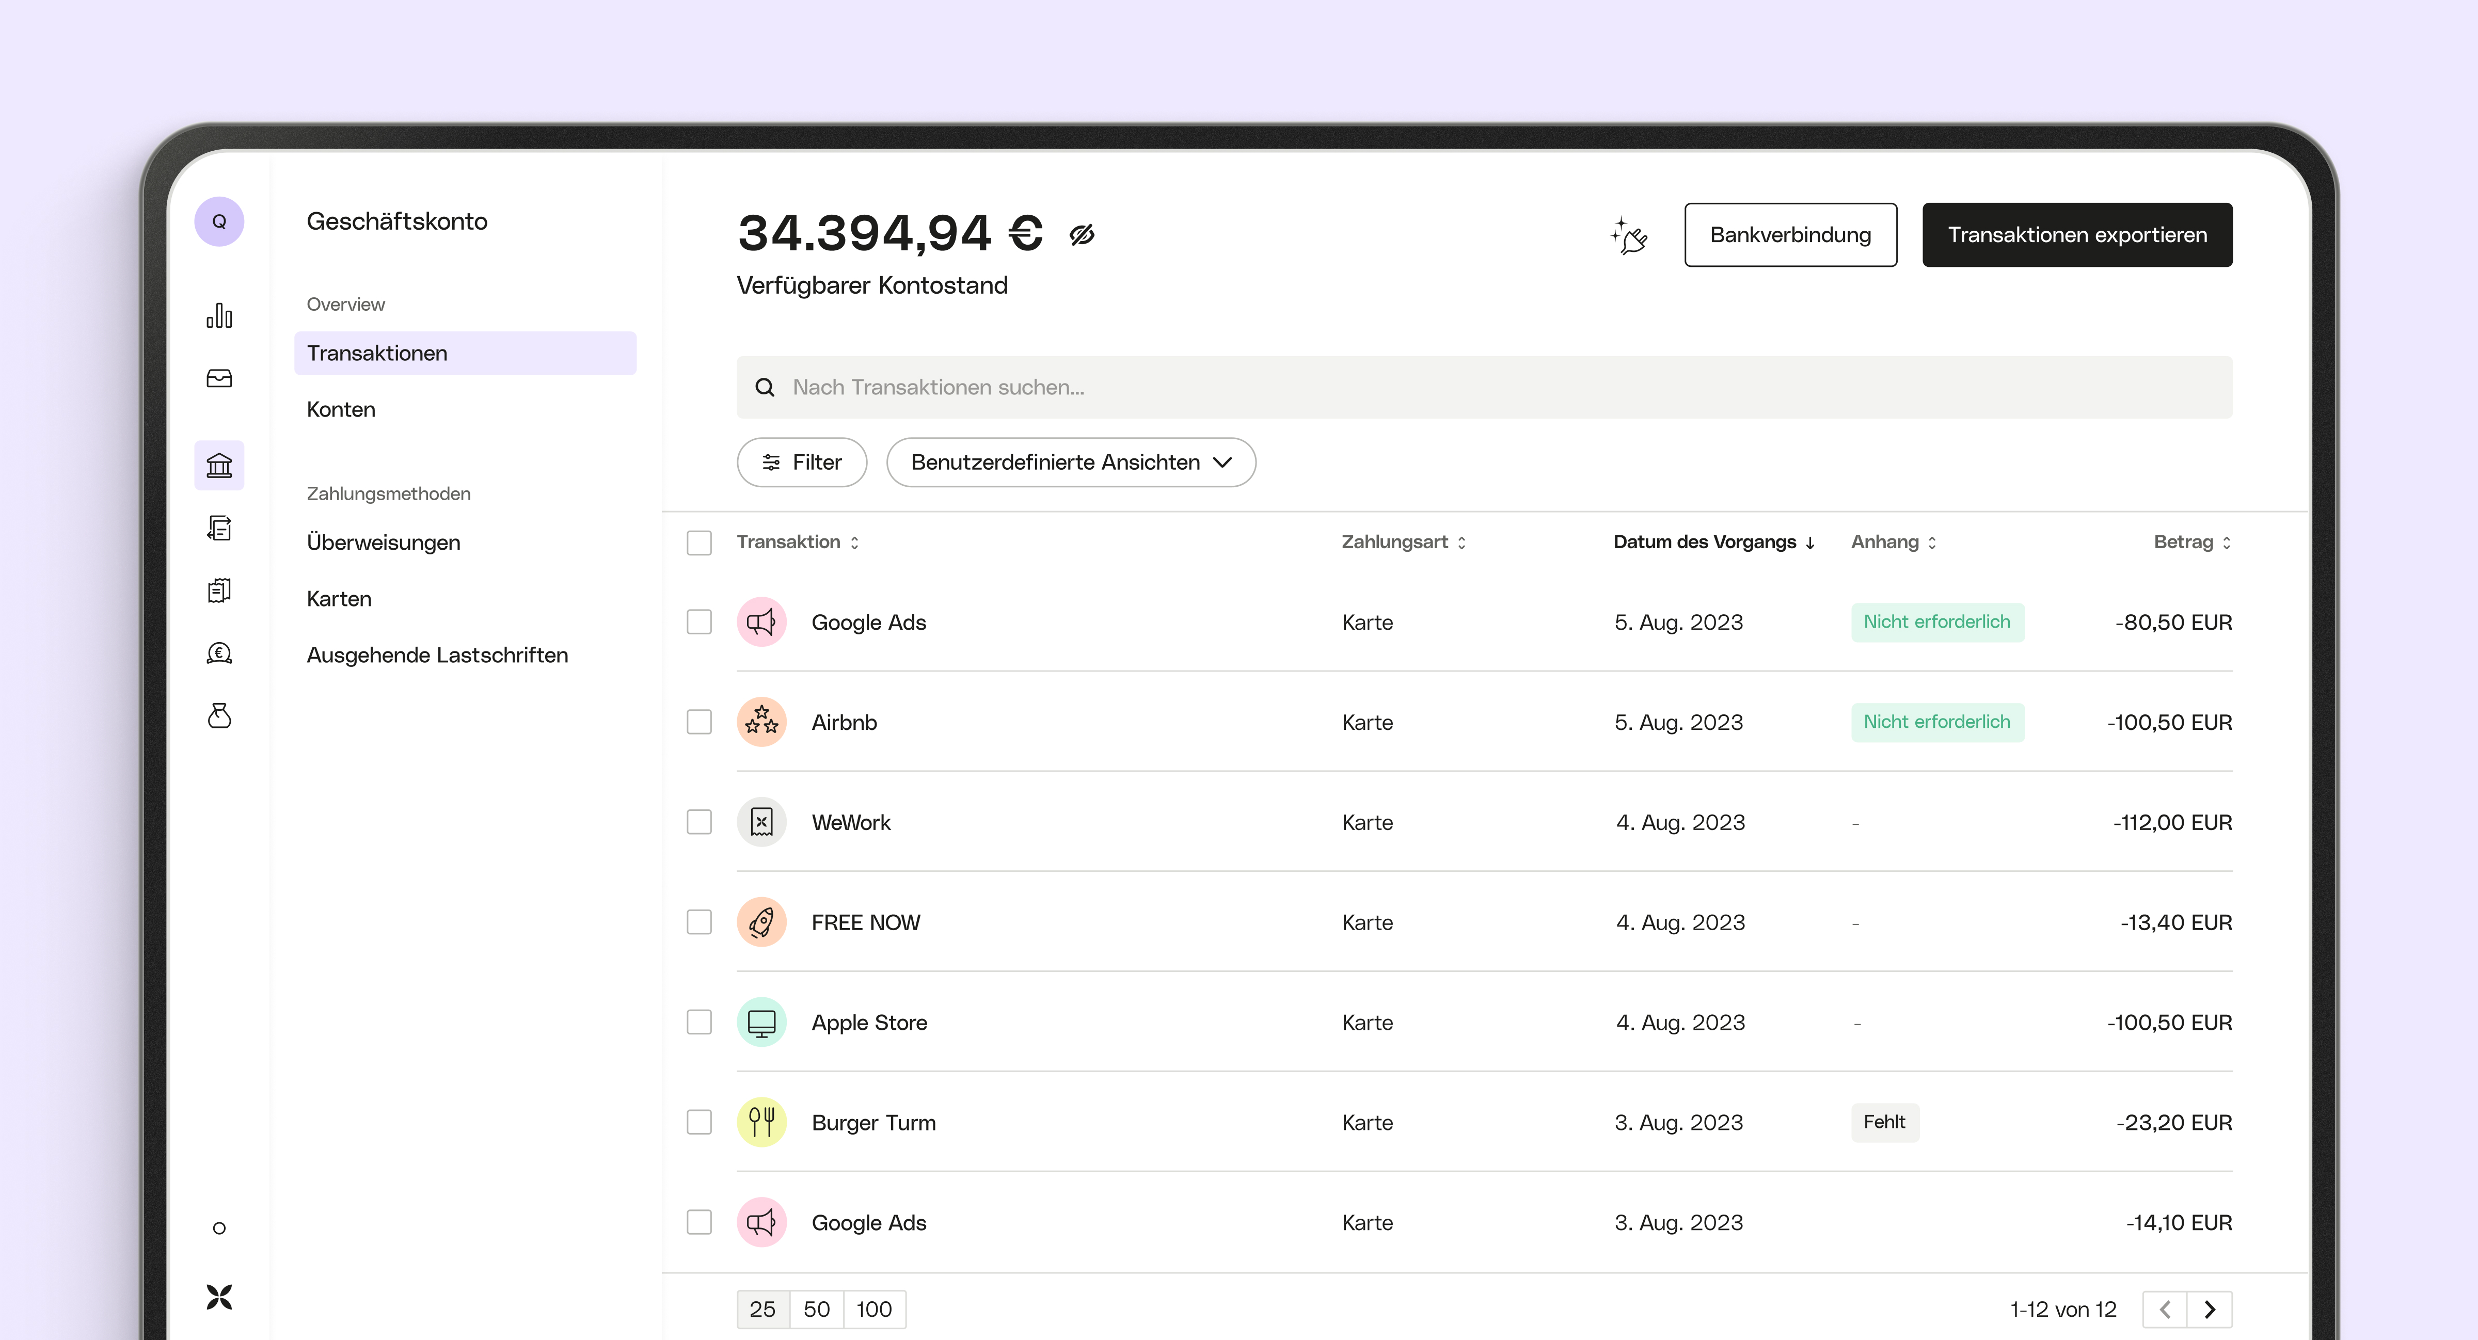Viewport: 2478px width, 1340px height.
Task: Set page size to 100 transactions
Action: pos(873,1309)
